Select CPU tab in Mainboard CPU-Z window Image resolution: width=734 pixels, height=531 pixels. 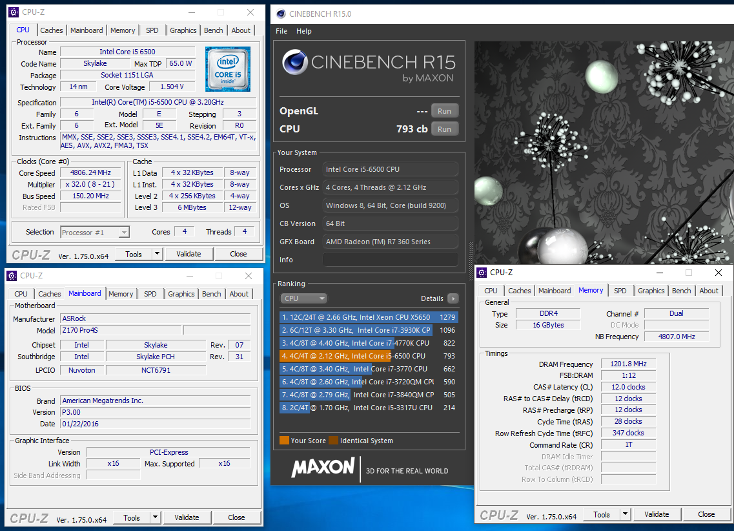21,294
